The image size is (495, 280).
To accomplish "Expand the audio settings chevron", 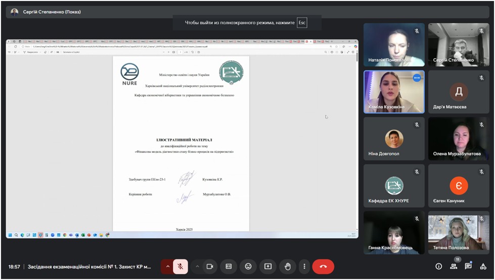I will tap(168, 266).
